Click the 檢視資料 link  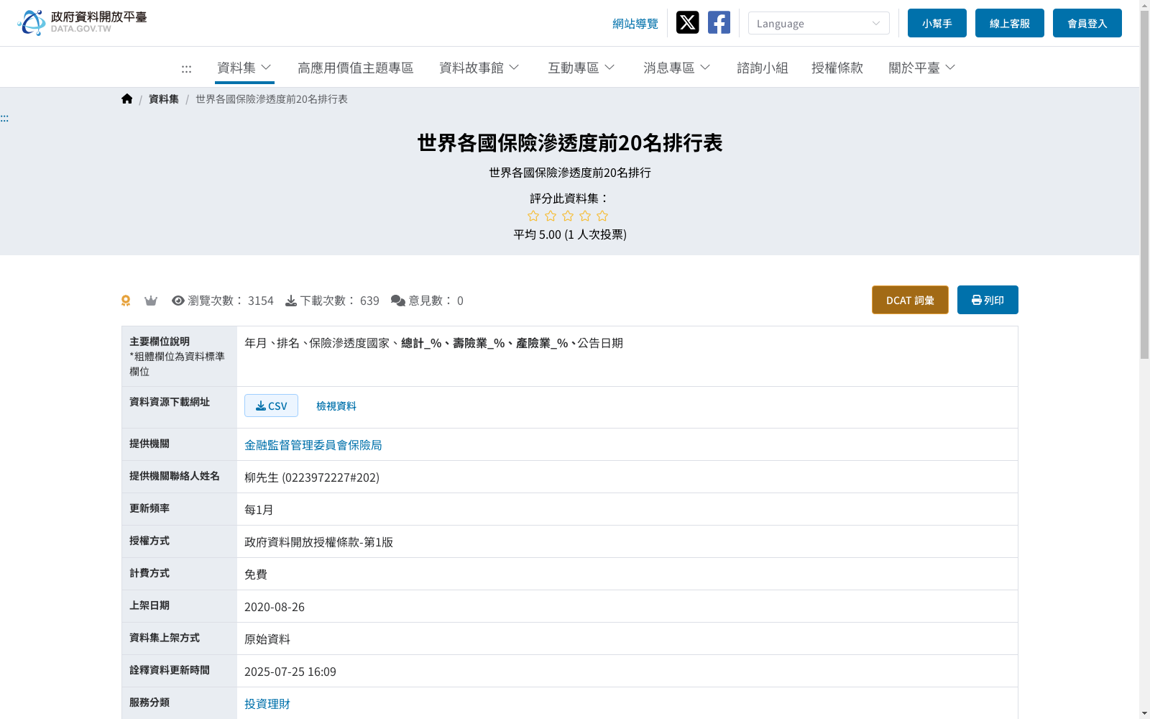(x=336, y=406)
